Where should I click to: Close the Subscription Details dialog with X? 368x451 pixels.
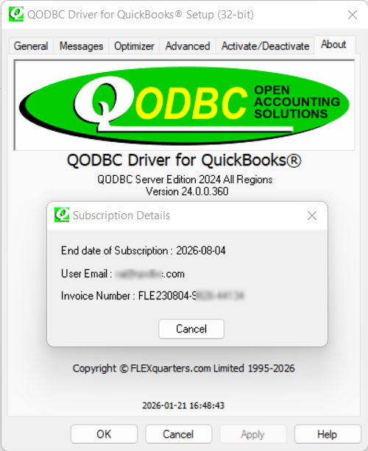[x=312, y=216]
